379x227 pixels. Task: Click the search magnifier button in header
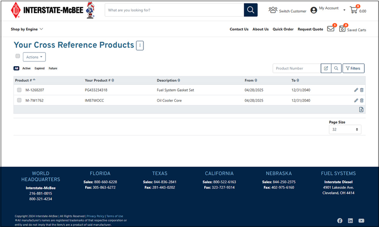click(251, 10)
